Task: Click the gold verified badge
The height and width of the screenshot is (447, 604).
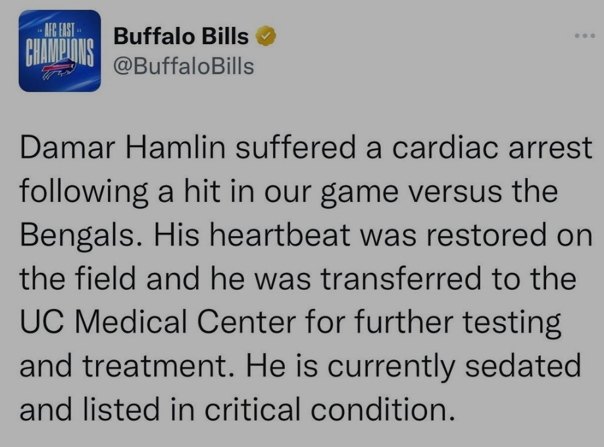Action: 266,35
